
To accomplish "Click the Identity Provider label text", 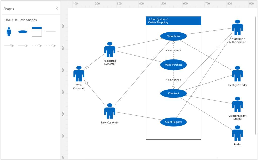I will pos(237,85).
